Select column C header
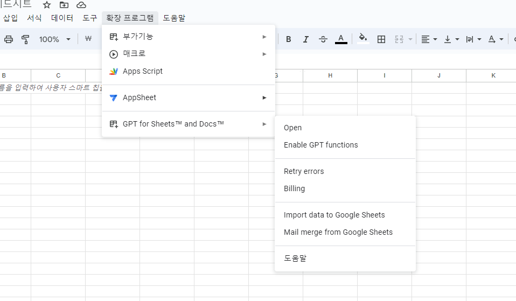 pos(58,75)
